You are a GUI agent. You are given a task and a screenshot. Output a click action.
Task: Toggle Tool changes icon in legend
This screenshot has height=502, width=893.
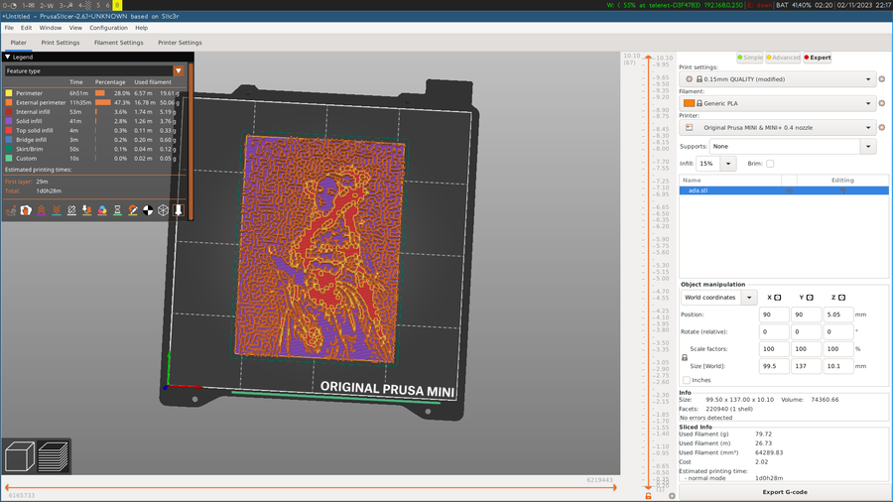click(86, 210)
